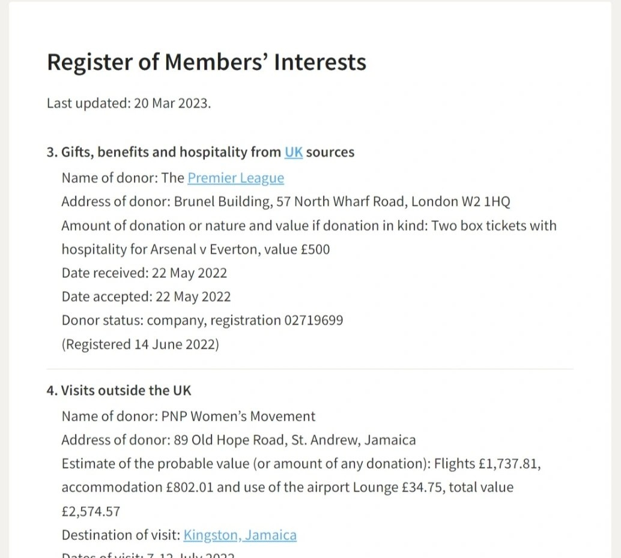Open the Premier League donor link
The image size is (621, 558).
point(235,178)
